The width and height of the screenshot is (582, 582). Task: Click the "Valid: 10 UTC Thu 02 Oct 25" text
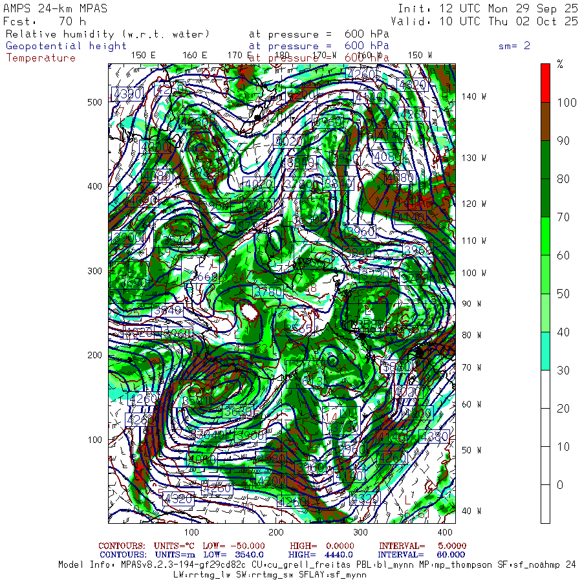pyautogui.click(x=488, y=21)
